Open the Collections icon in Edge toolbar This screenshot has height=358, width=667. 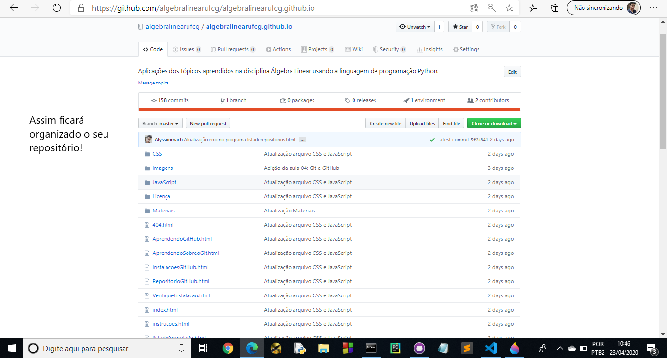555,8
